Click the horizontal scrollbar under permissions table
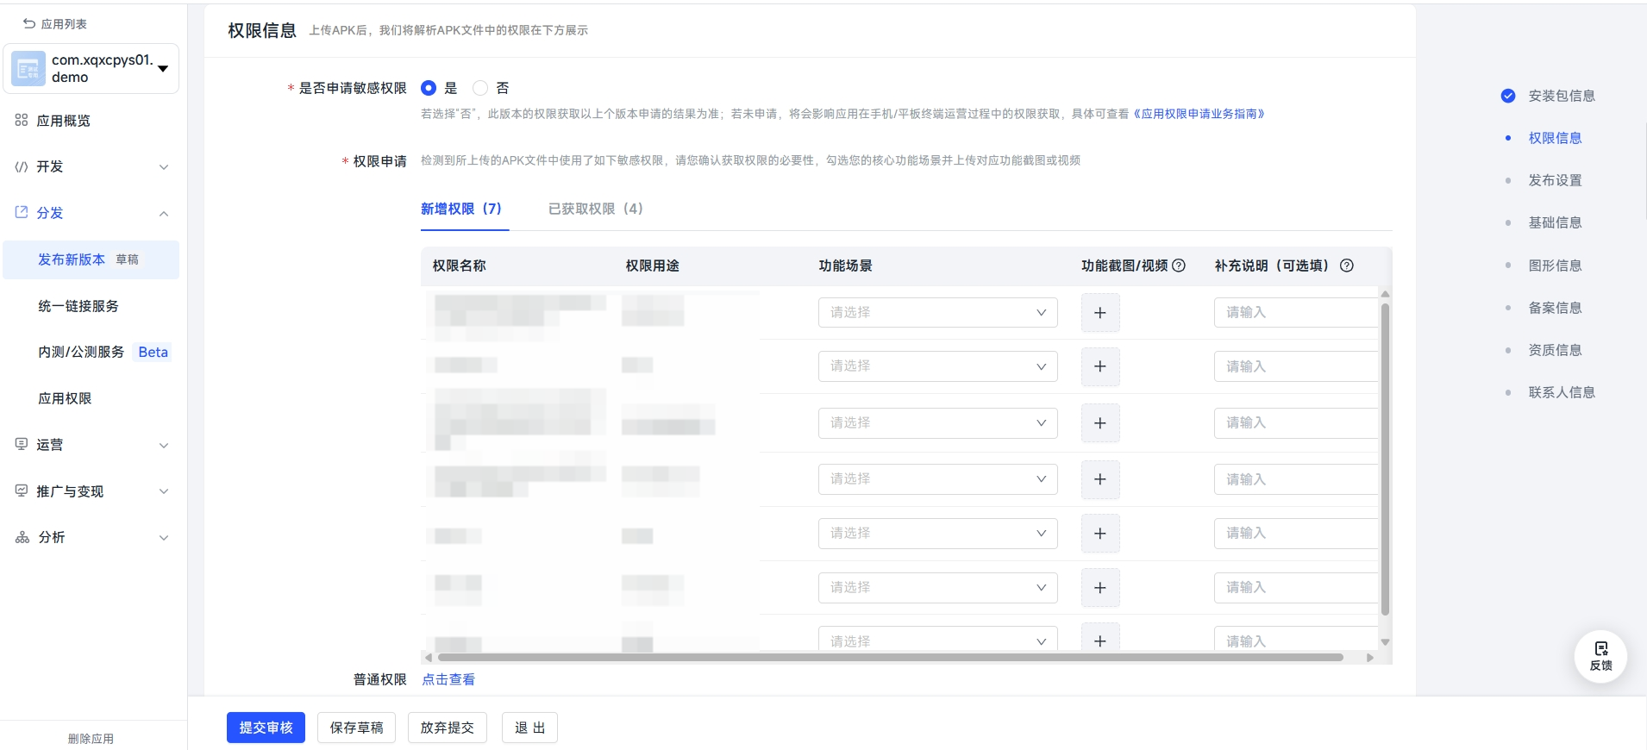The image size is (1647, 750). 889,658
